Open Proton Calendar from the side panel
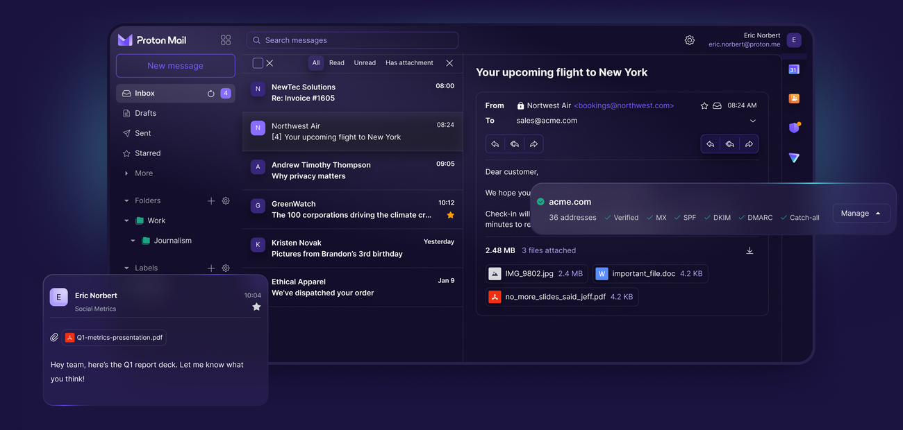This screenshot has height=430, width=903. (x=794, y=69)
